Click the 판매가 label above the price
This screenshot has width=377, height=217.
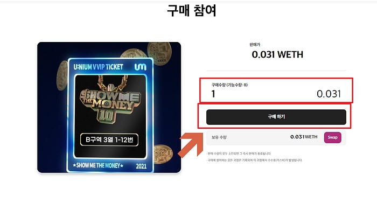[x=255, y=45]
